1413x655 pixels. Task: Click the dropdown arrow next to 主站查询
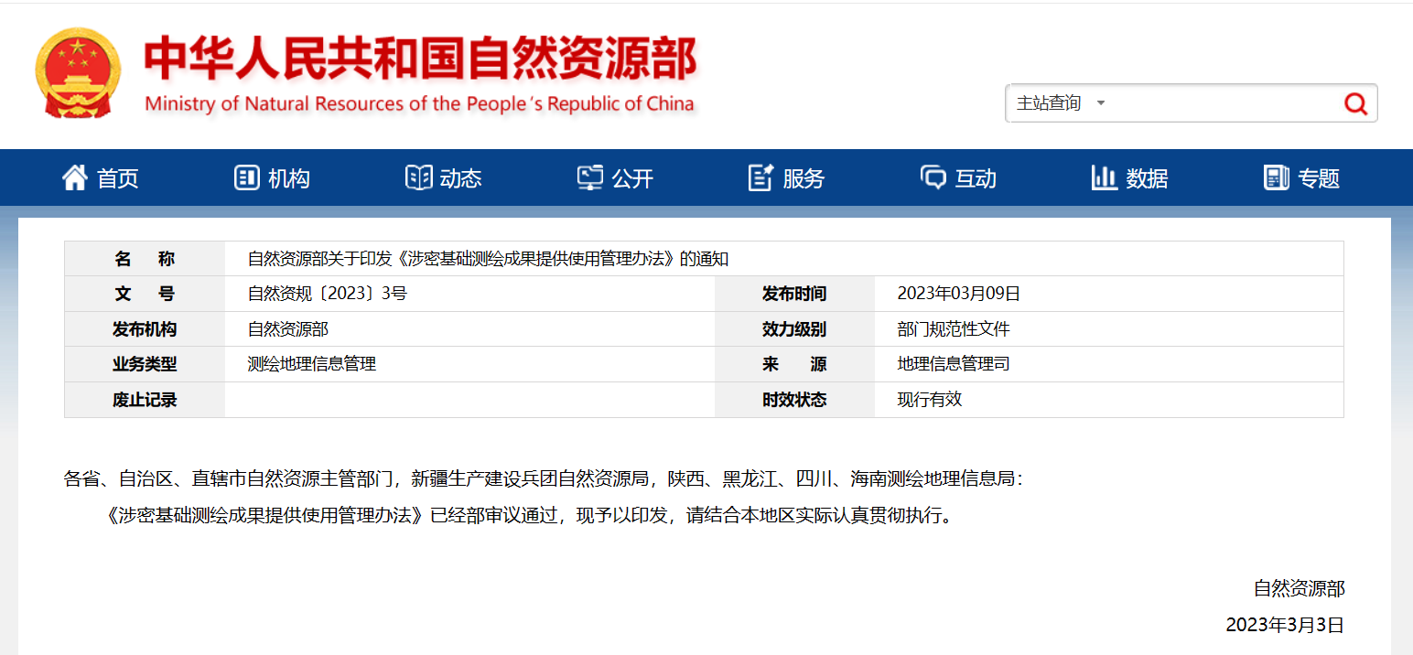[1101, 103]
